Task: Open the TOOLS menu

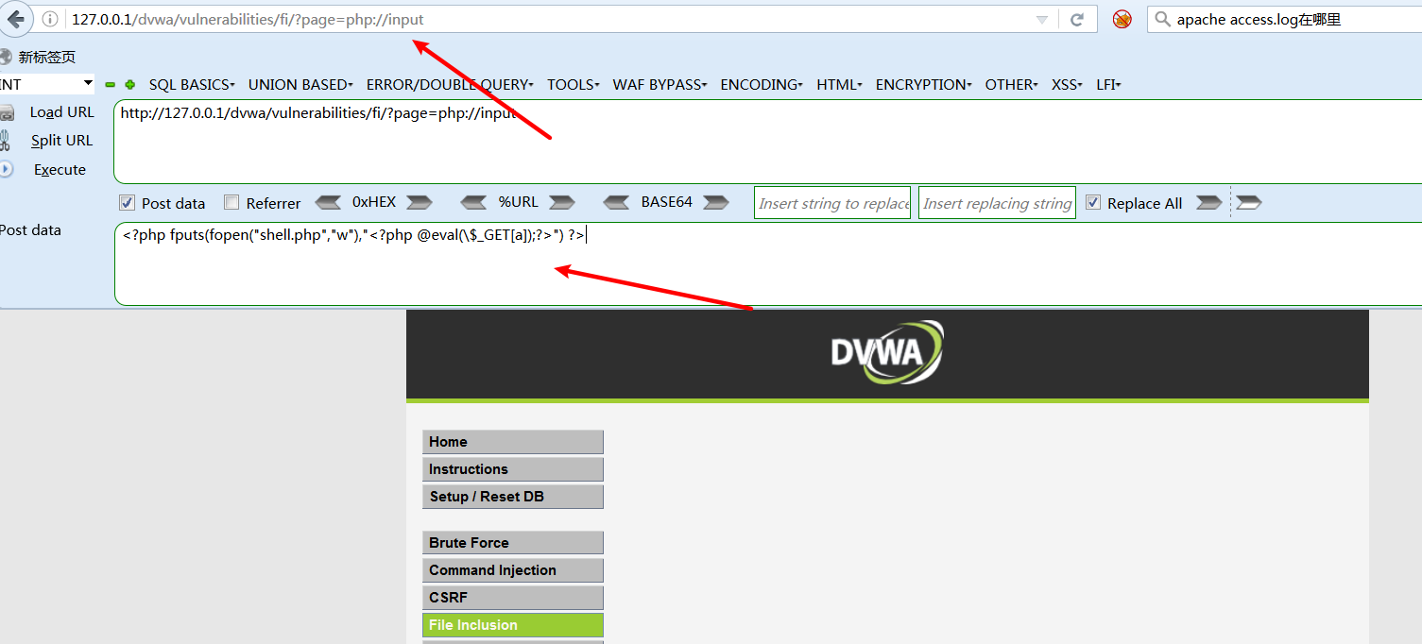Action: point(574,85)
